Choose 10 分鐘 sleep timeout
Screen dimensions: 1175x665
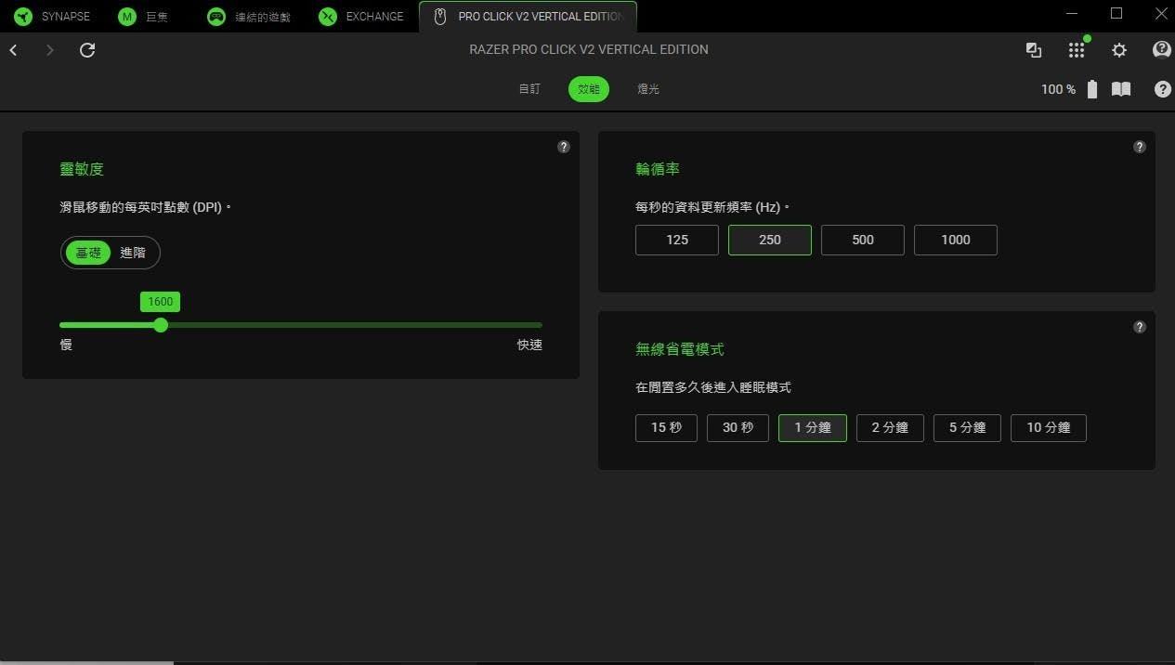tap(1049, 428)
